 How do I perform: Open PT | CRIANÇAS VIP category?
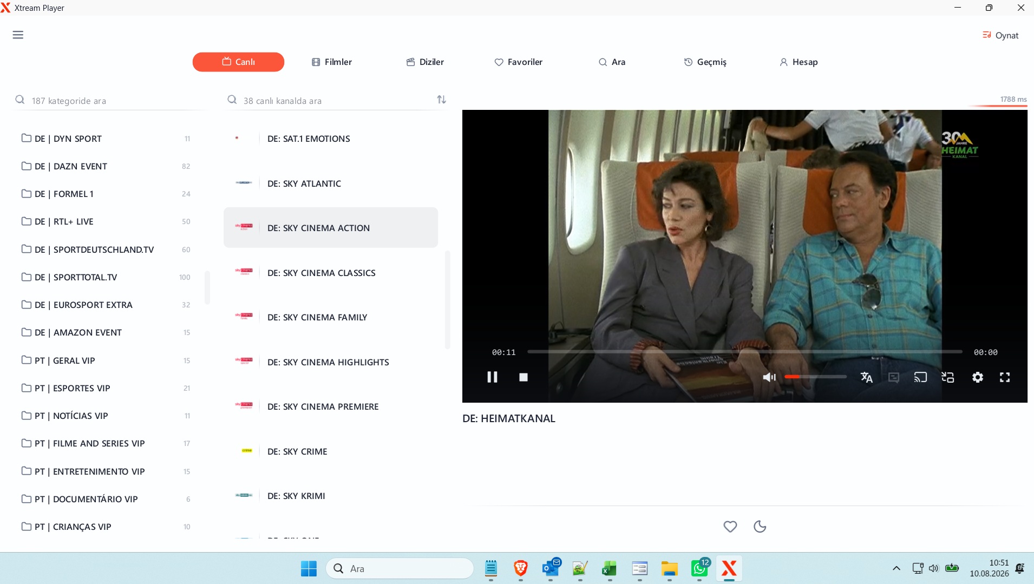pos(106,527)
